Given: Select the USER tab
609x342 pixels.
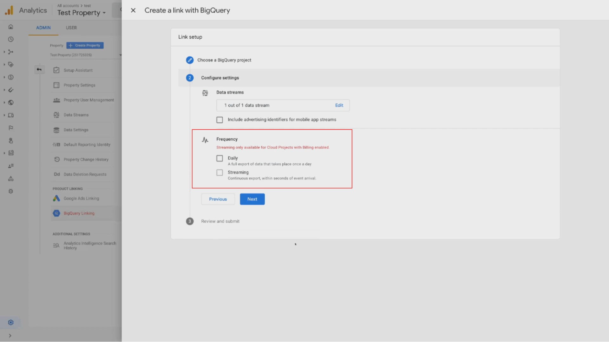Looking at the screenshot, I should click(71, 28).
